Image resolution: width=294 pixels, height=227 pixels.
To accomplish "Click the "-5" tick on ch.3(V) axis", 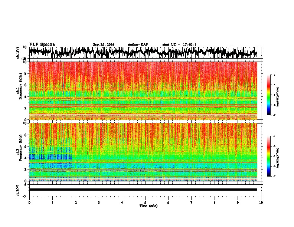I will point(25,196).
